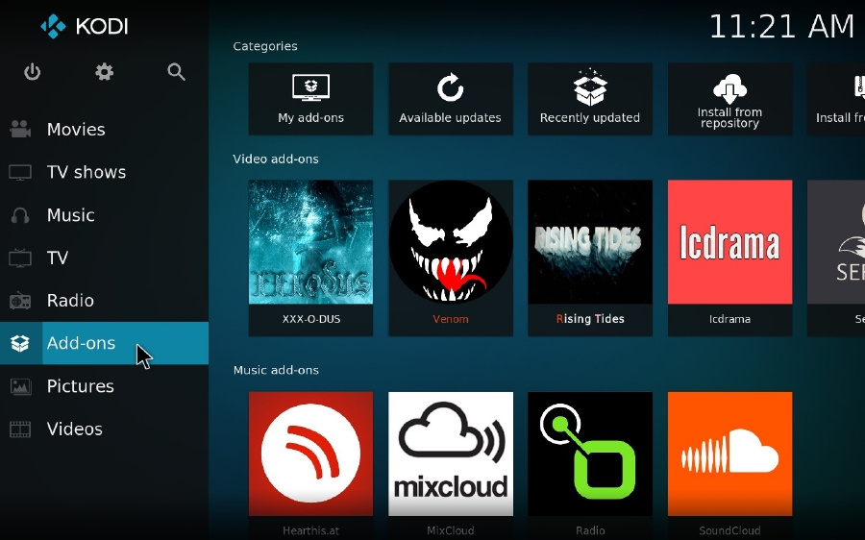Click the Videos filmstrip icon
This screenshot has height=540, width=865.
click(x=20, y=430)
